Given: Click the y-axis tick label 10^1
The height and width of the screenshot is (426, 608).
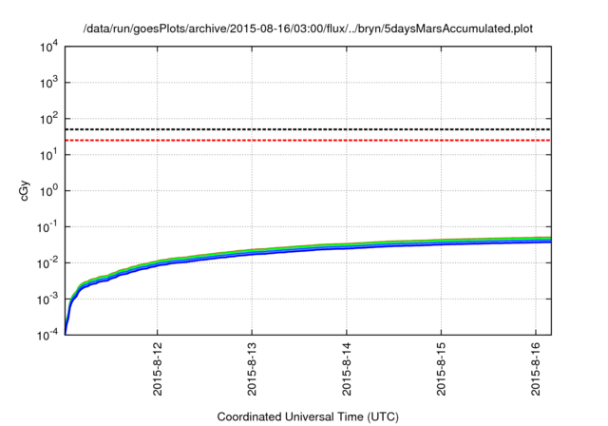Looking at the screenshot, I should click(x=48, y=154).
